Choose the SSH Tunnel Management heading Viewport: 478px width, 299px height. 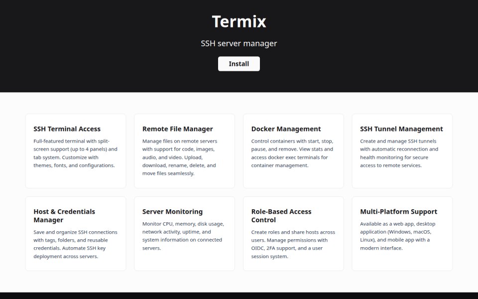click(401, 129)
